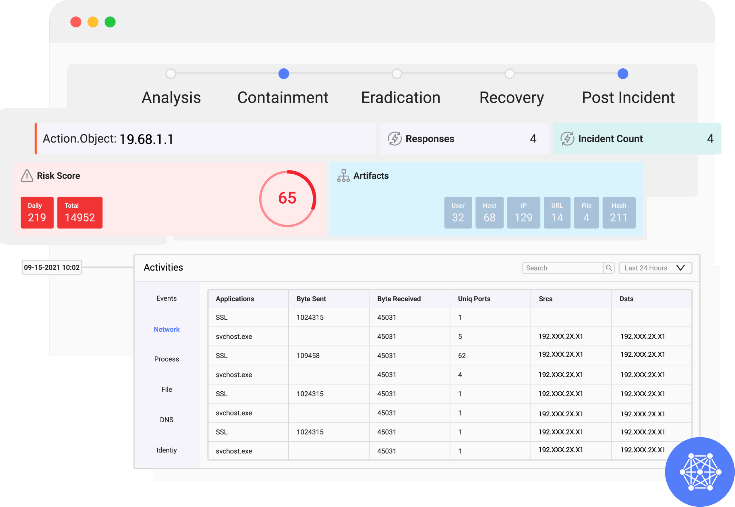
Task: Select the IP artifact showing 129
Action: [523, 212]
